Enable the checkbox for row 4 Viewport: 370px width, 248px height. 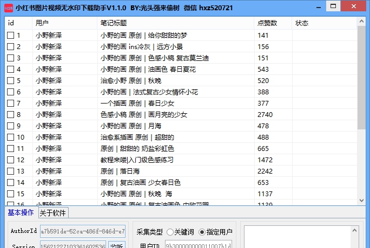pos(10,70)
